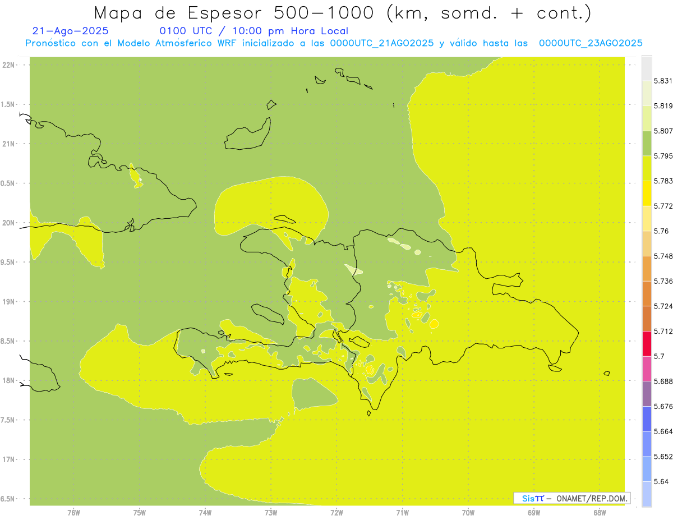Click the legend value 5.736
The image size is (673, 520).
click(663, 281)
